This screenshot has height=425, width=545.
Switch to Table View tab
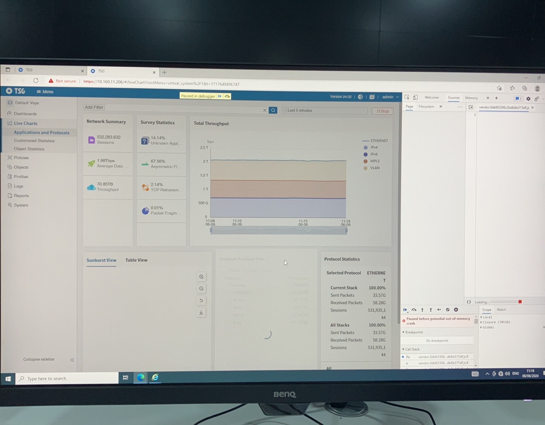click(x=136, y=260)
